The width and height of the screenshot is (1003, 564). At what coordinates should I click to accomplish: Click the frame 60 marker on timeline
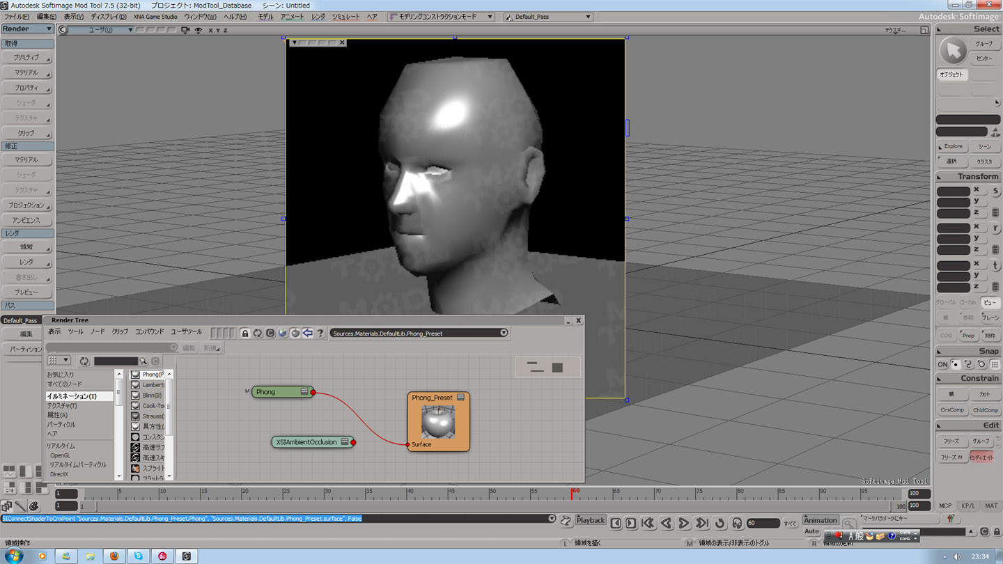(573, 494)
